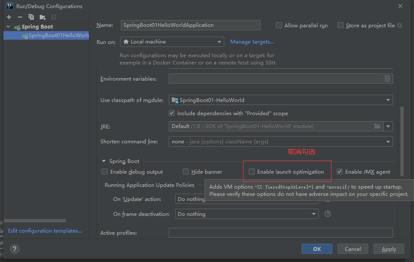
Task: Copy the selected configuration
Action: coord(31,17)
